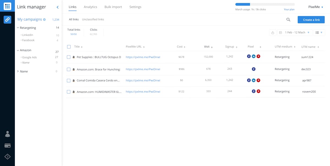Click LinkedIn pixel on Comal Comida row
This screenshot has width=330, height=166.
pyautogui.click(x=254, y=80)
